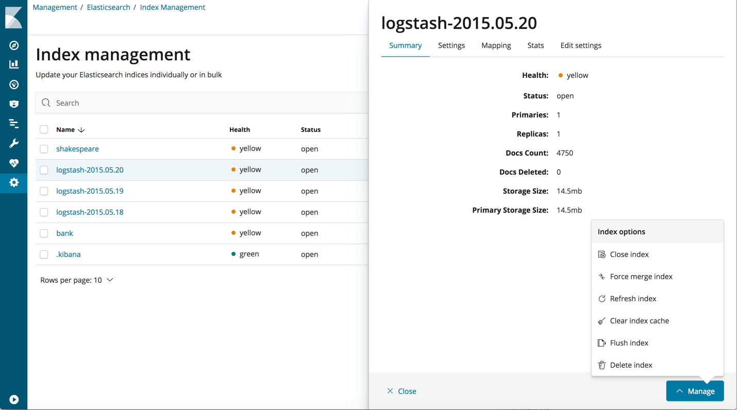The width and height of the screenshot is (737, 410).
Task: Toggle the select-all checkbox in table header
Action: pyautogui.click(x=44, y=129)
